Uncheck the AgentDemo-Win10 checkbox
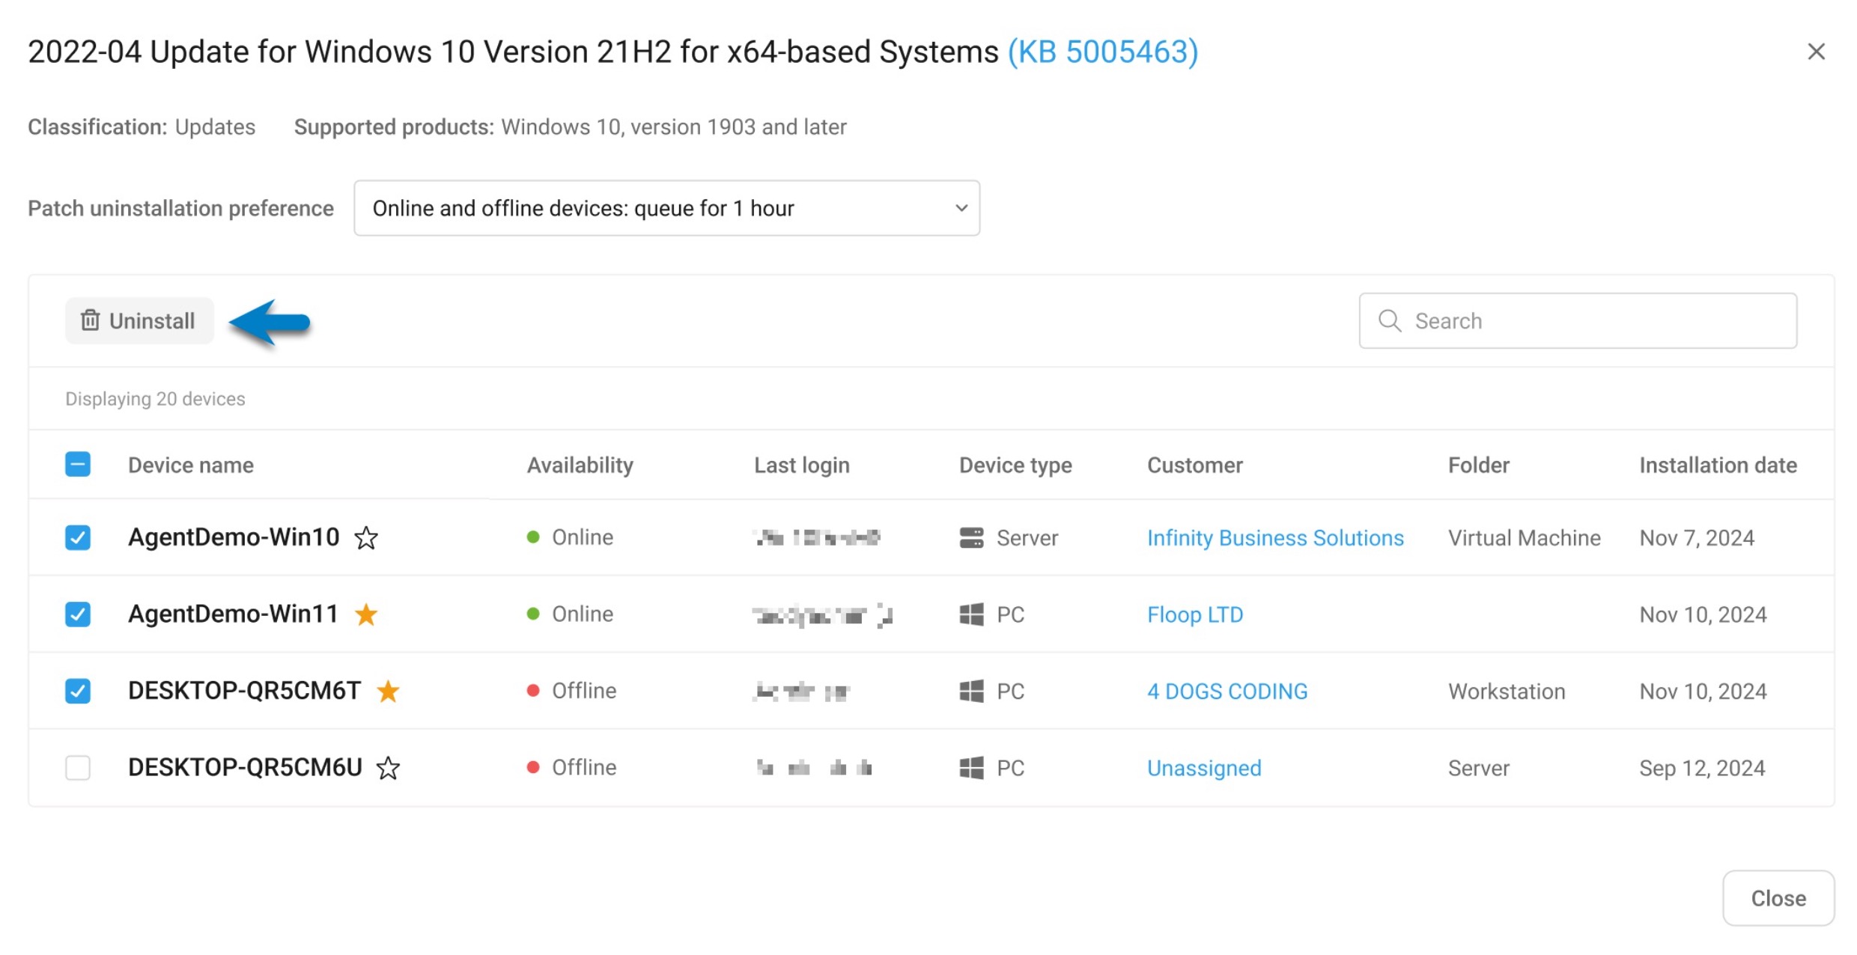This screenshot has height=955, width=1857. pos(78,537)
